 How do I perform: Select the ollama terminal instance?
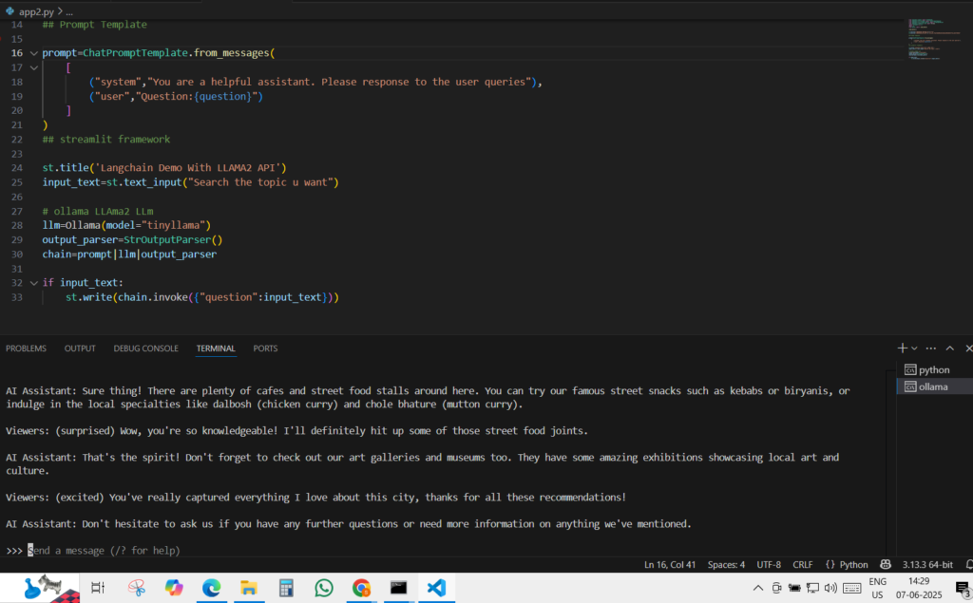point(933,386)
